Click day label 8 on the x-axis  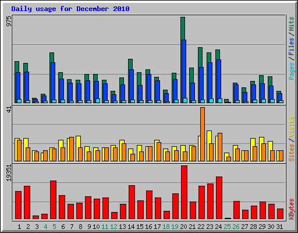[80, 227]
